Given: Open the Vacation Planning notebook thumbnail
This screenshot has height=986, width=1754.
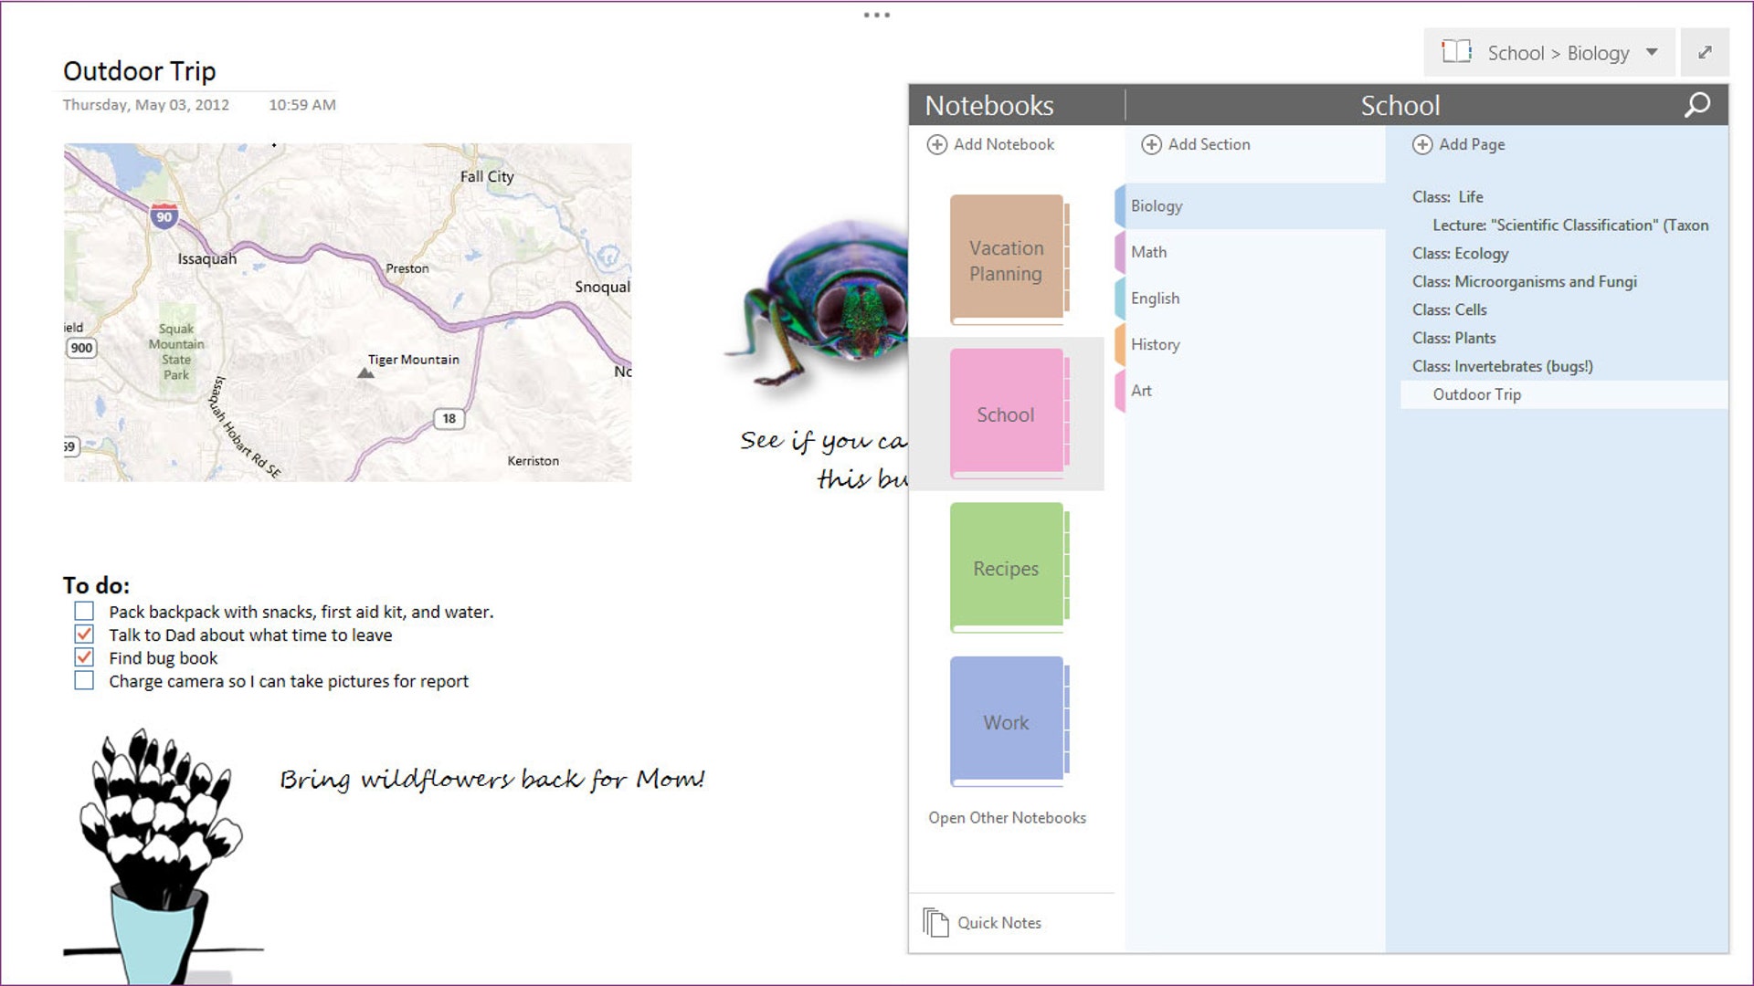Looking at the screenshot, I should click(1005, 260).
